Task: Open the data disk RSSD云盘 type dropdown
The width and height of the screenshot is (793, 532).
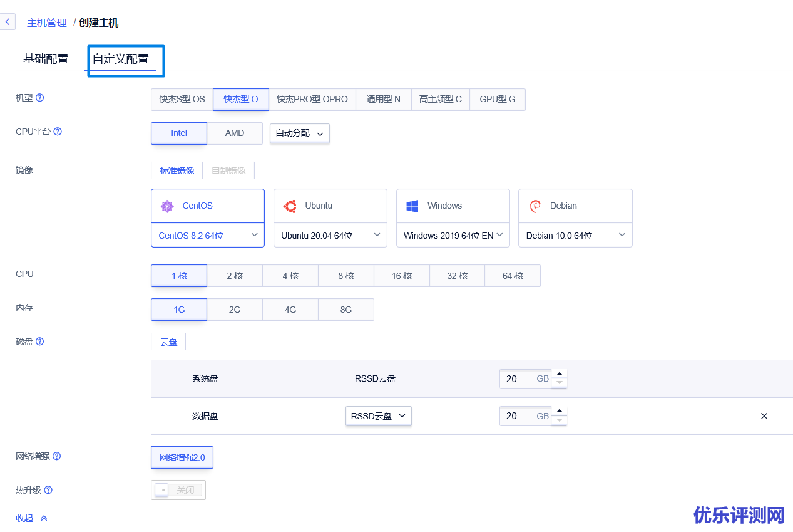Action: [378, 416]
